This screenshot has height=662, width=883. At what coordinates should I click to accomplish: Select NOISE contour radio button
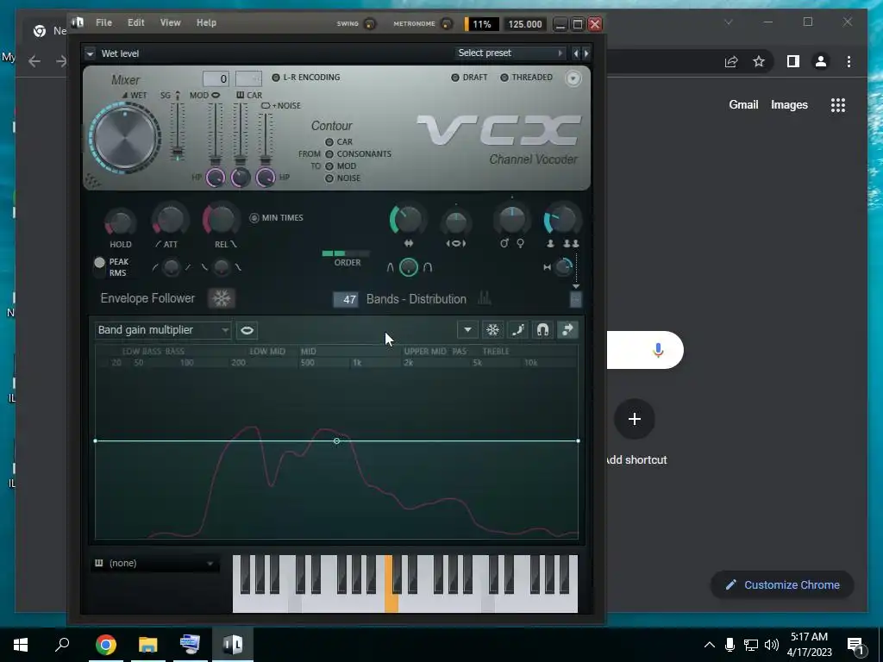tap(329, 178)
